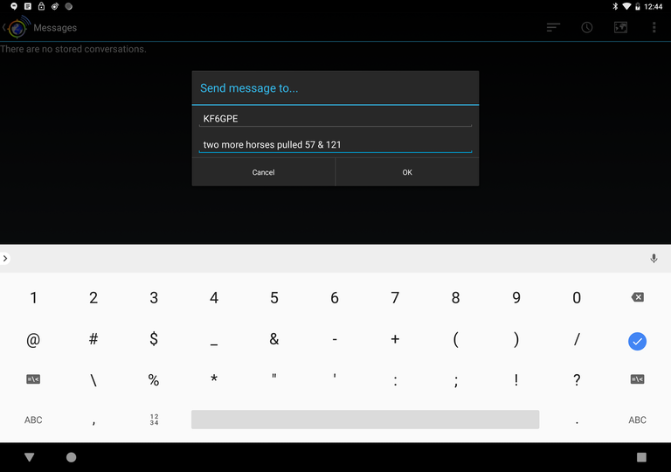Screen dimensions: 671x472
Task: Tap the double quote key
Action: click(274, 376)
